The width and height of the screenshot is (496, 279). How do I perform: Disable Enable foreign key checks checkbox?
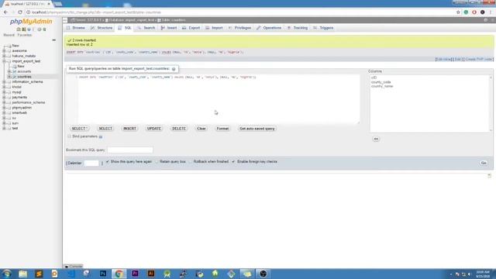(x=233, y=162)
